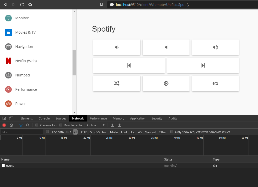Enable Disable cache checkbox
The image size is (258, 187).
[61, 125]
